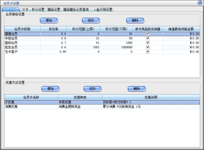Sort by 折扣率 column header
Viewport: 204px width, 150px height.
click(x=53, y=29)
